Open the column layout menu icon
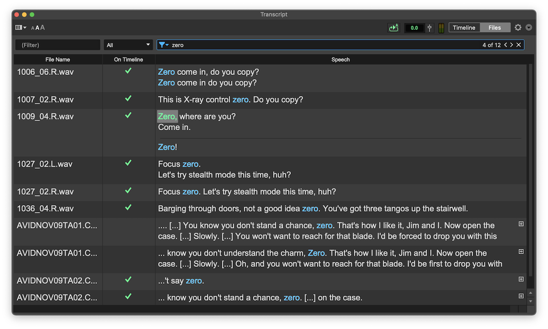The image size is (548, 329). click(21, 28)
